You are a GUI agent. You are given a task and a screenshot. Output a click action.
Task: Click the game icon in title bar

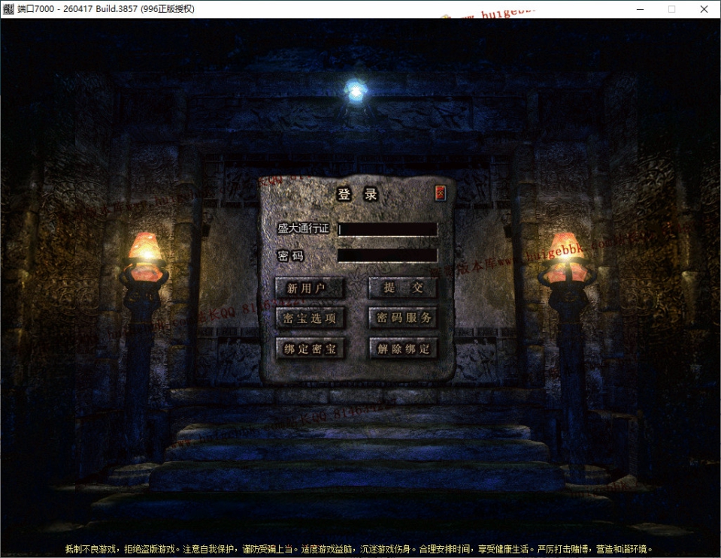pyautogui.click(x=8, y=9)
